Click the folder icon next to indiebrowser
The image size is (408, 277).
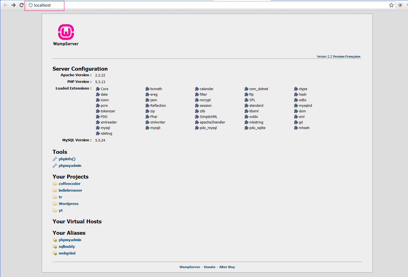(55, 191)
